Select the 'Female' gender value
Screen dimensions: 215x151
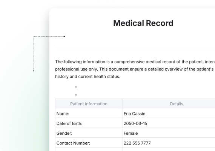(x=131, y=133)
